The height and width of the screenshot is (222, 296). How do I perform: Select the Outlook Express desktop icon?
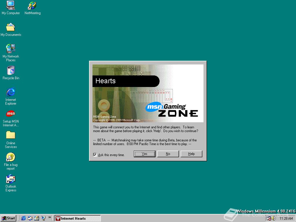[11, 183]
